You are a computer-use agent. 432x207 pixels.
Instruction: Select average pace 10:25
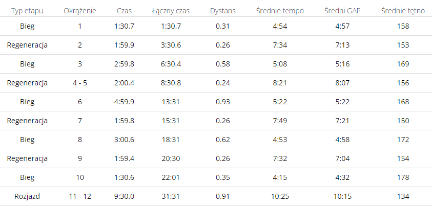click(280, 197)
